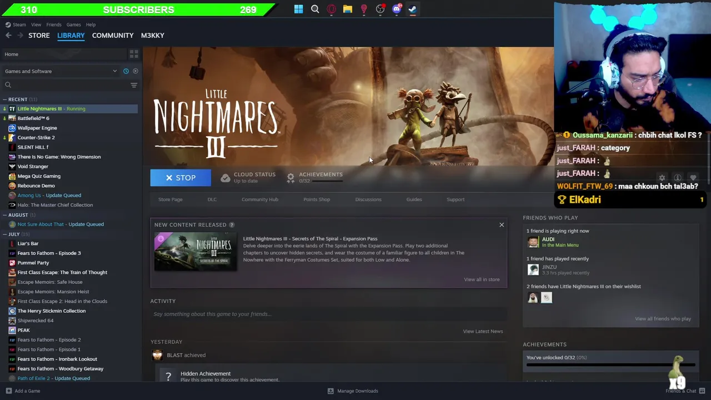Collapse the RECENT section
Screen dimensions: 711x400
[4, 99]
